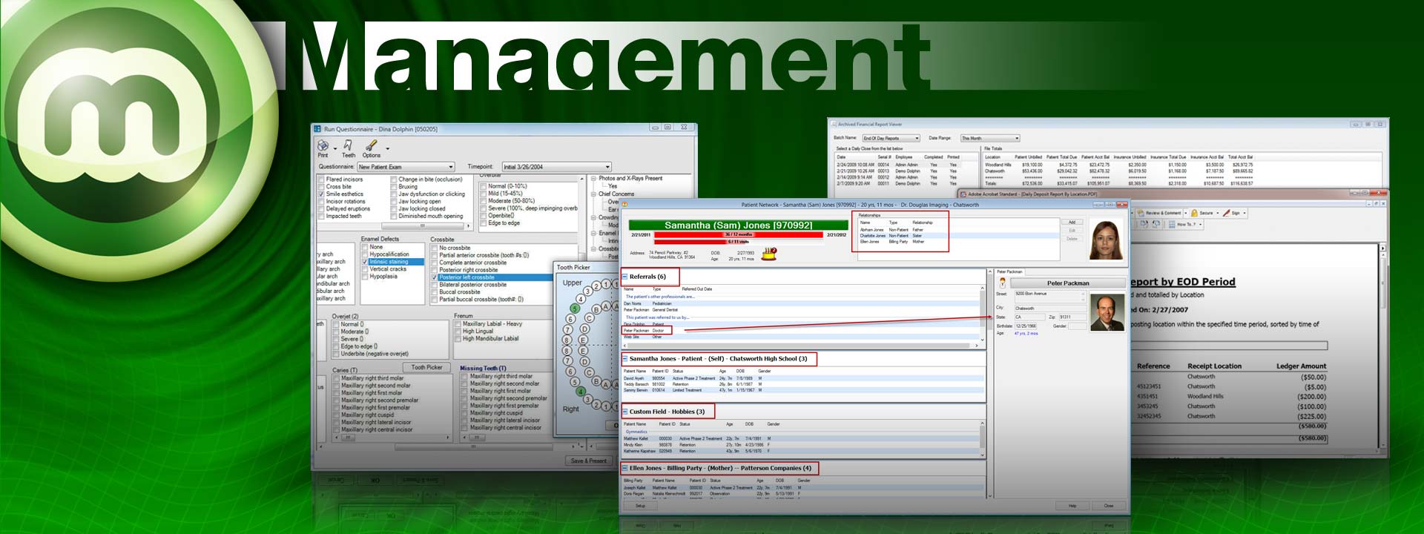Click the Save & Present button
Image resolution: width=1424 pixels, height=534 pixels.
tap(589, 461)
